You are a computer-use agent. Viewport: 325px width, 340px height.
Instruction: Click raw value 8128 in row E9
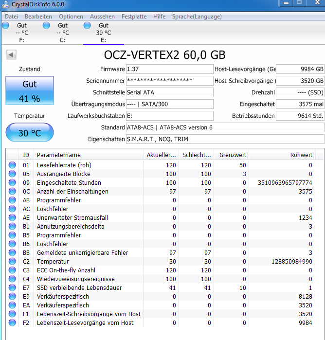tap(305, 296)
